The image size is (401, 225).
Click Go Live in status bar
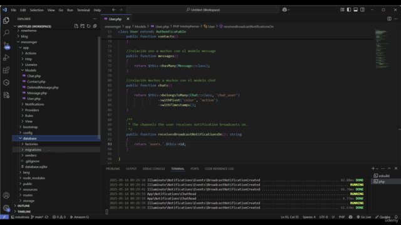tap(363, 217)
